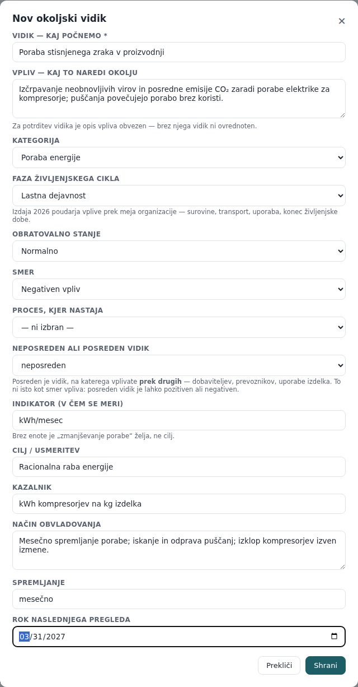Click the Prekliči button
Viewport: 358px width, 687px height.
click(279, 665)
